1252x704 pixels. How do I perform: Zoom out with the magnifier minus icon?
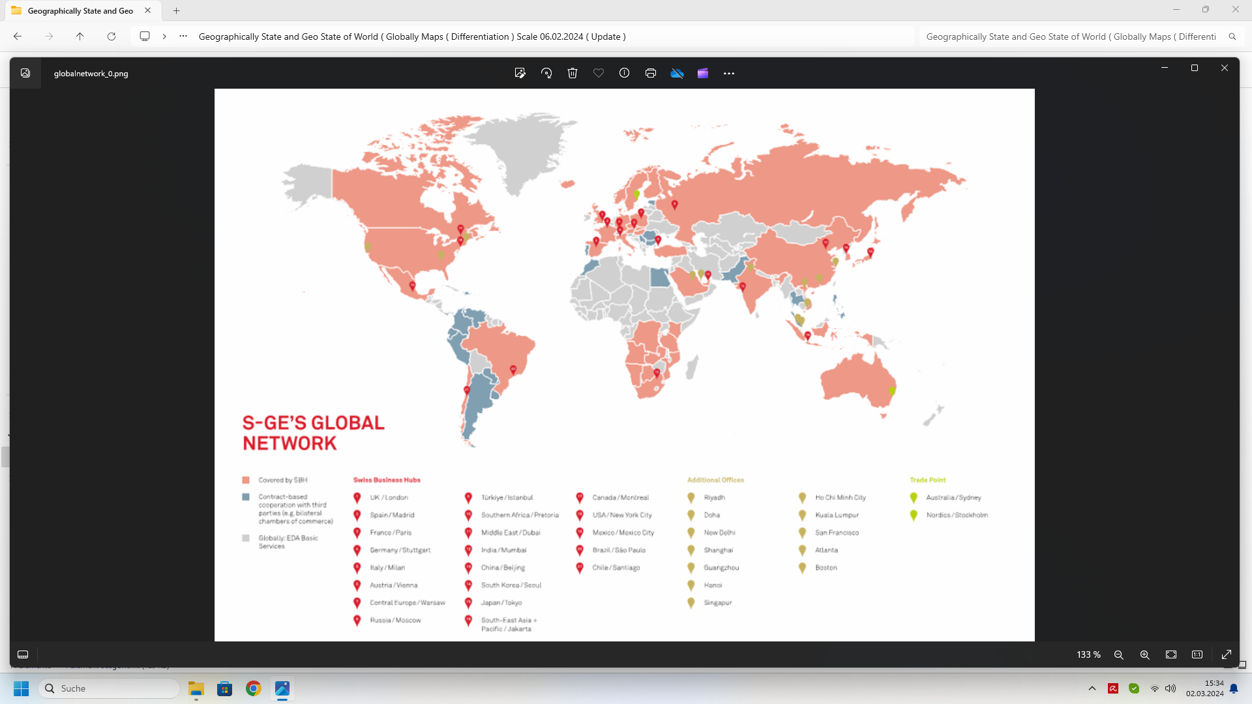(x=1119, y=654)
